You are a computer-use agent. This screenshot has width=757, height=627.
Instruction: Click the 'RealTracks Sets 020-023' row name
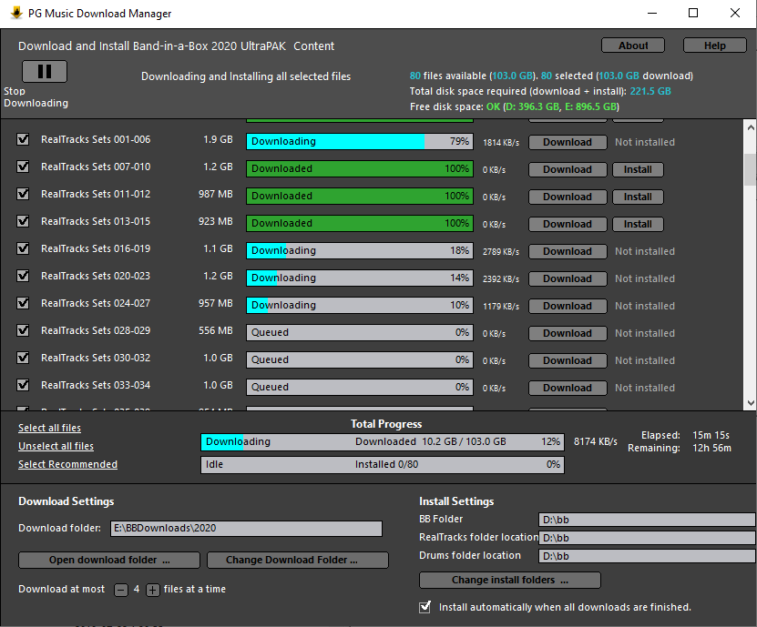96,276
